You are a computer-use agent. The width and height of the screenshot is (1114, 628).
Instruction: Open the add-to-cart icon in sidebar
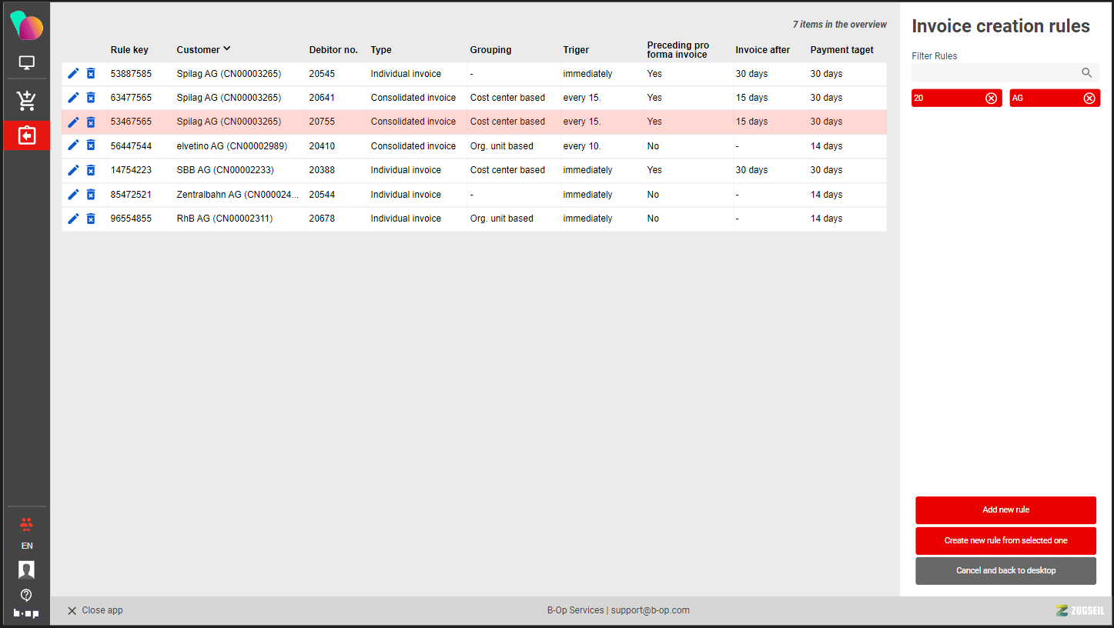point(27,101)
